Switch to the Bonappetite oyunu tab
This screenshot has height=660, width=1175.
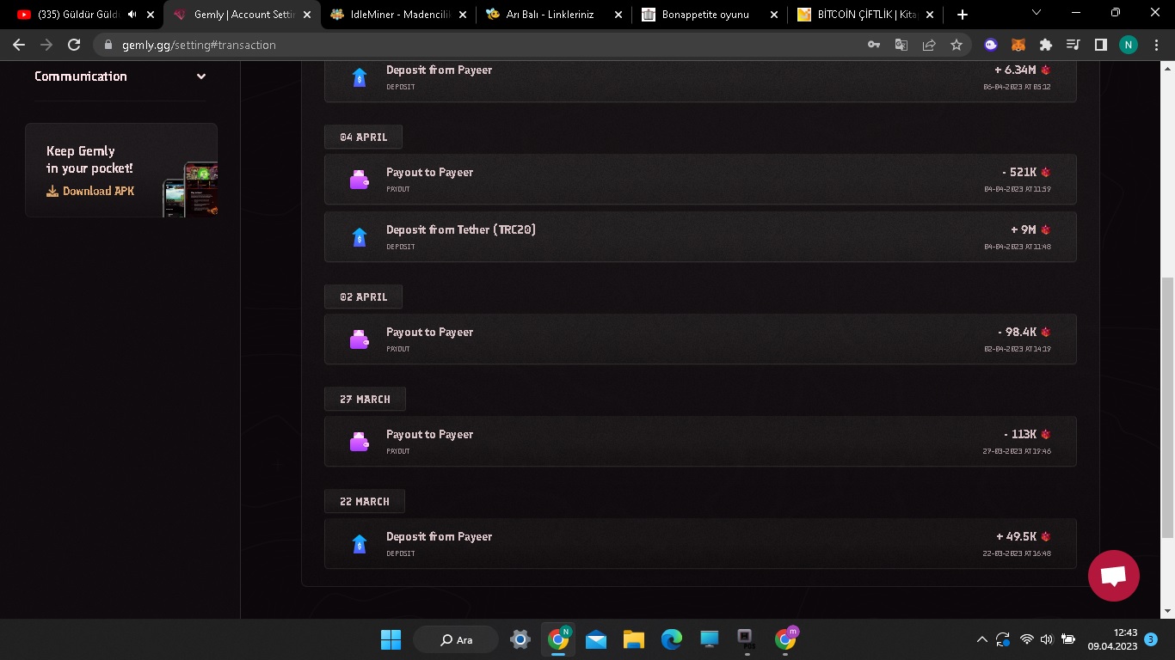point(705,15)
